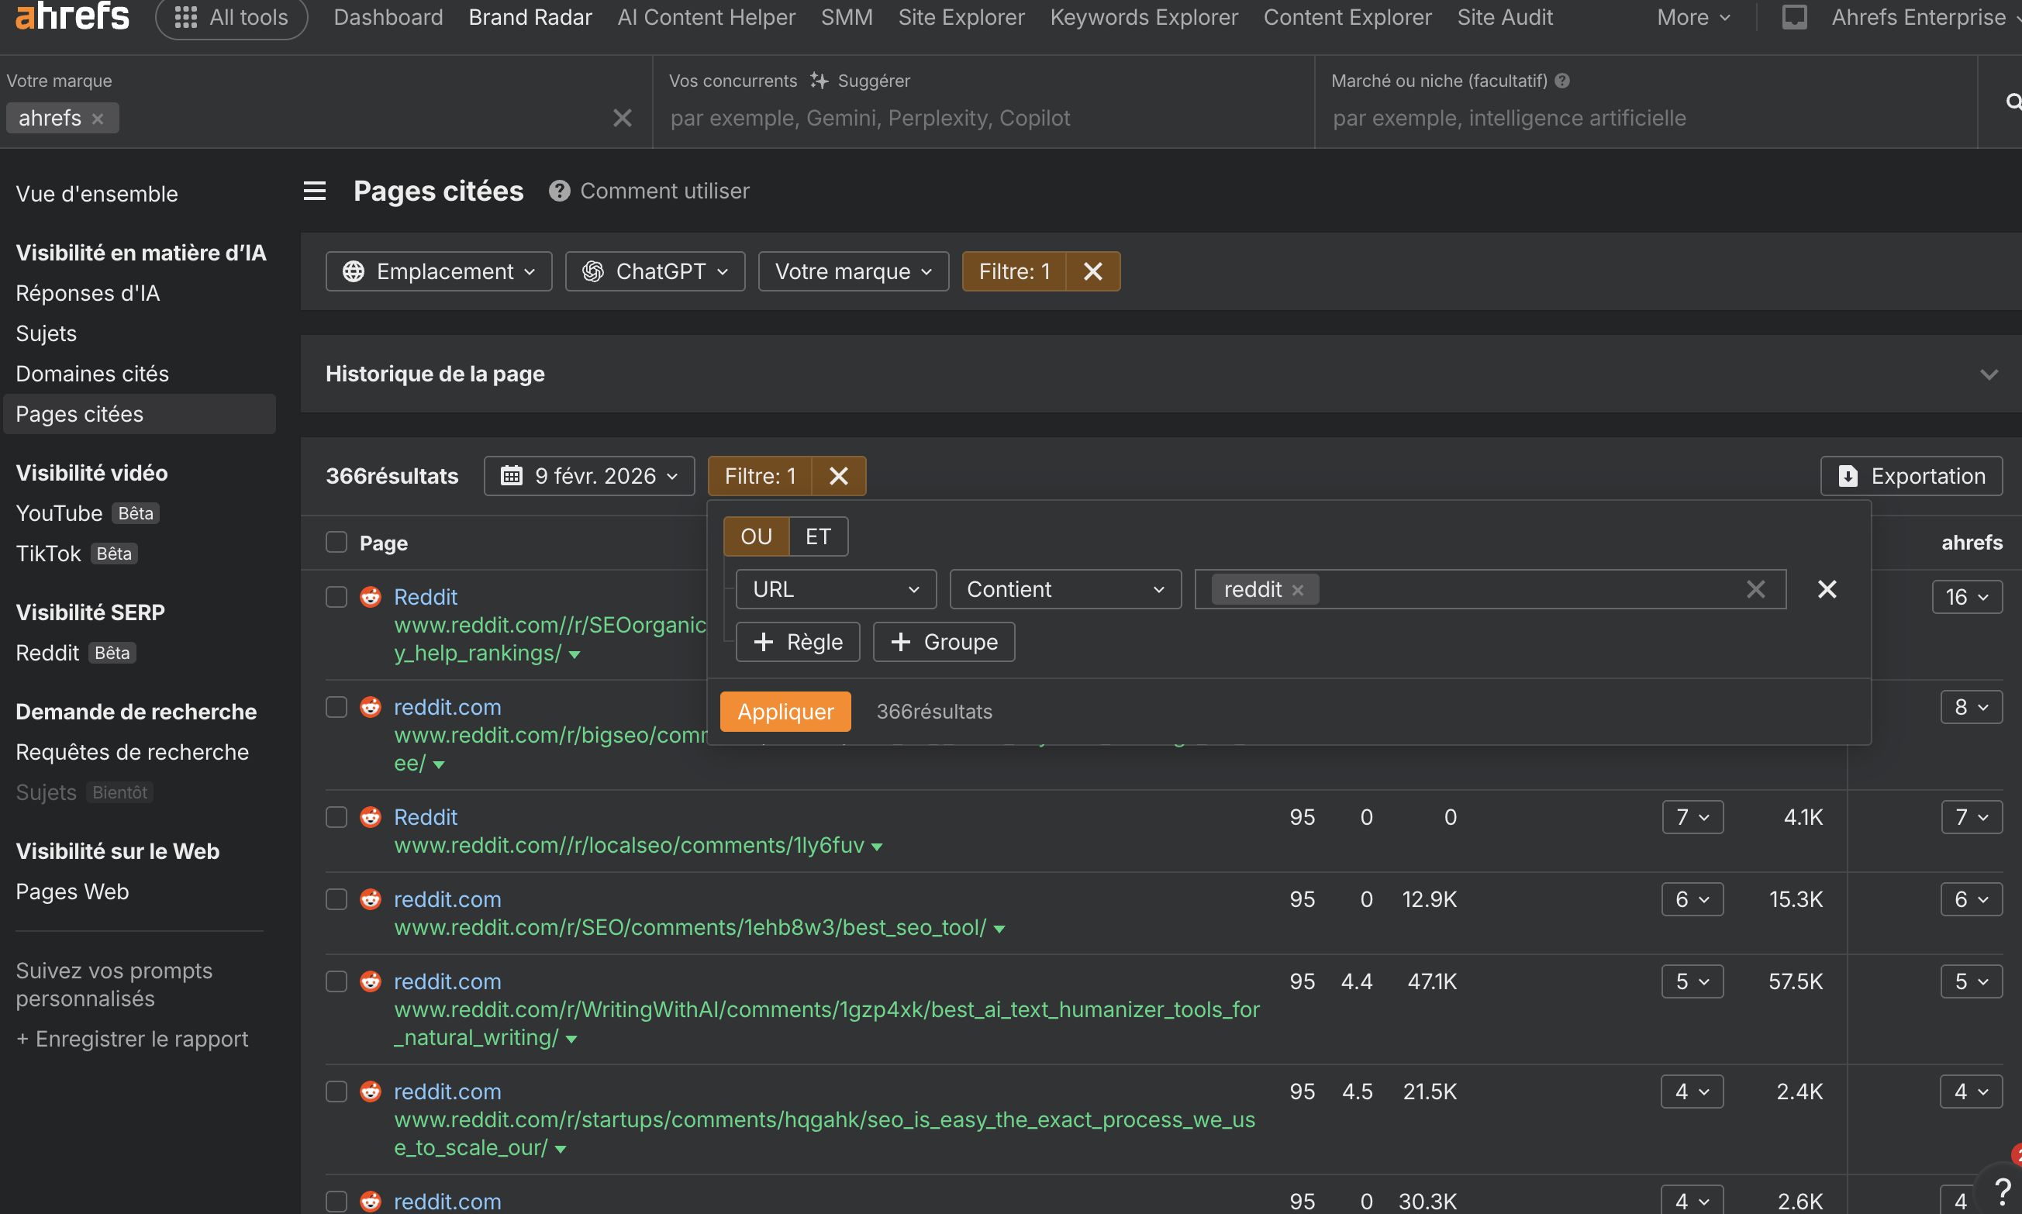Open the calendar date picker icon
2022x1214 pixels.
tap(512, 475)
